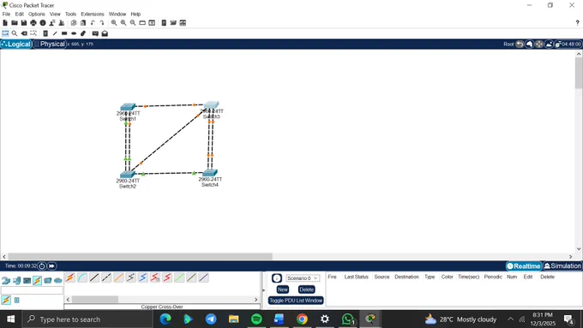The height and width of the screenshot is (328, 583).
Task: Open the Edit menu
Action: click(x=20, y=14)
